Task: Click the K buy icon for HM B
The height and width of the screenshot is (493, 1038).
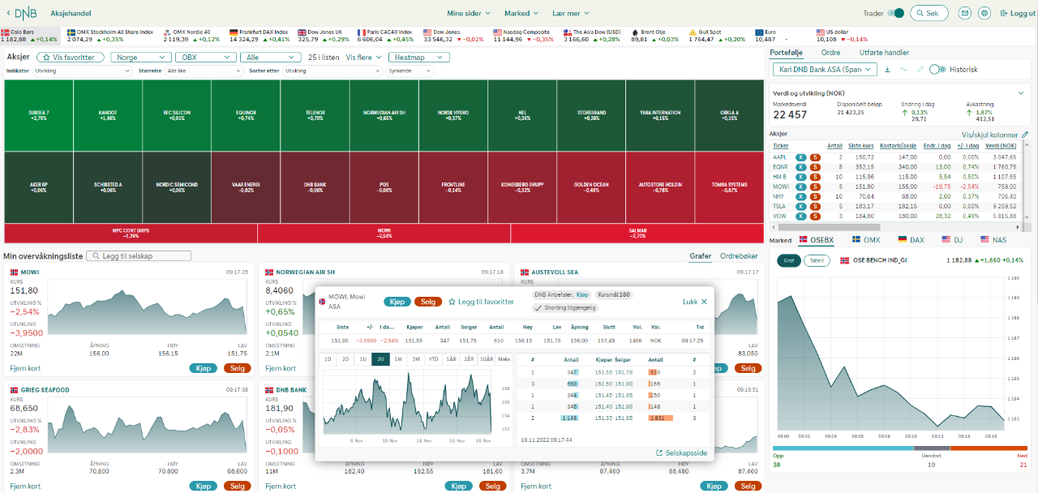Action: tap(800, 176)
